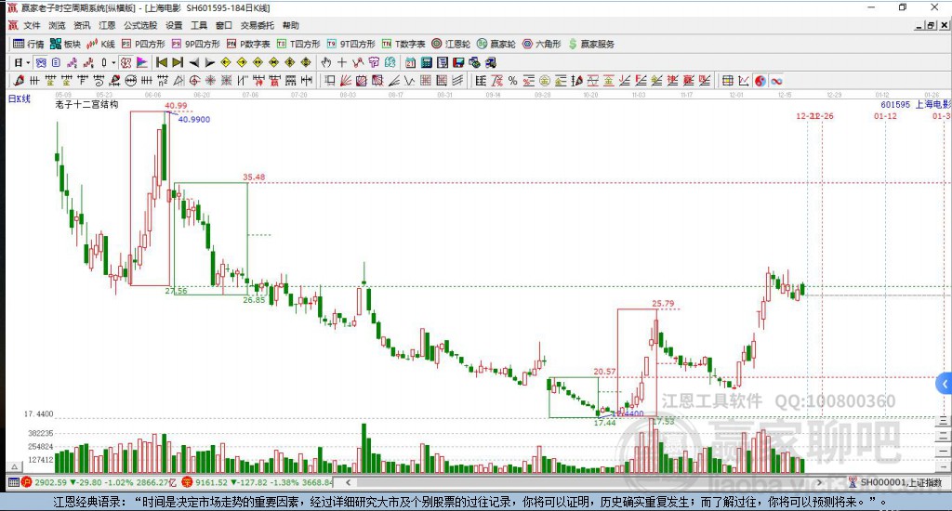Click the axis line chart icon

point(743,81)
